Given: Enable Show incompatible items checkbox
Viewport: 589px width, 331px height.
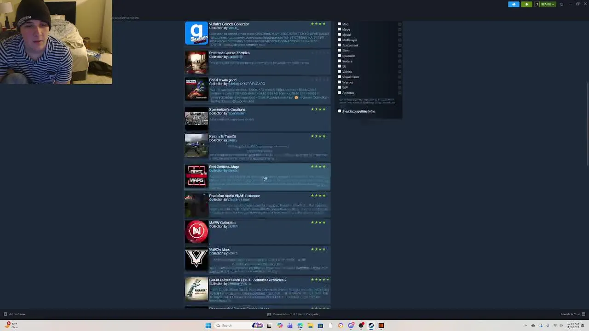Looking at the screenshot, I should click(340, 111).
